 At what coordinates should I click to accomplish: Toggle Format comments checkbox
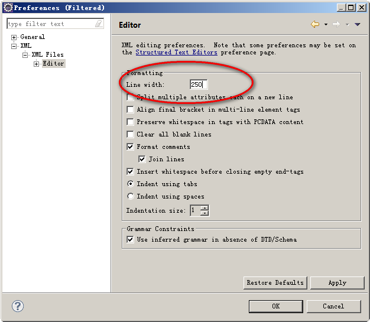click(131, 147)
